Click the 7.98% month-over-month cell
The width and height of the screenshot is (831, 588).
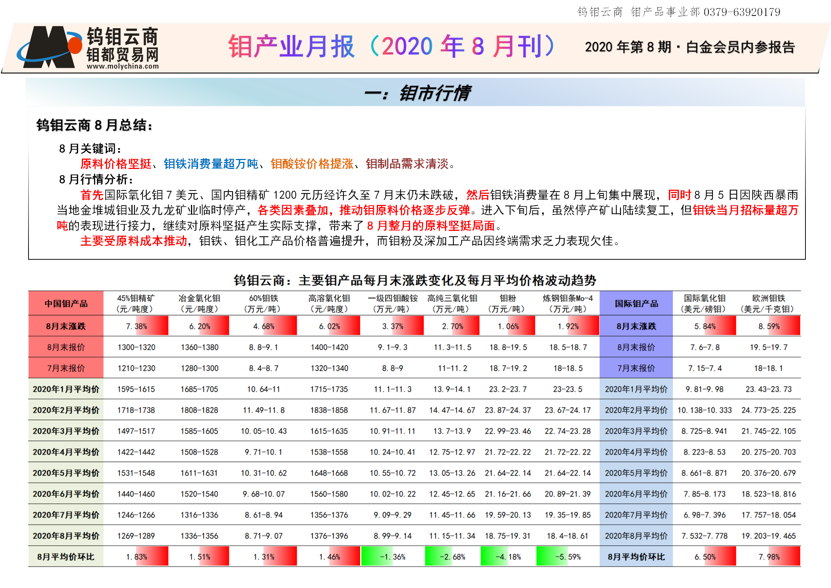click(x=769, y=557)
